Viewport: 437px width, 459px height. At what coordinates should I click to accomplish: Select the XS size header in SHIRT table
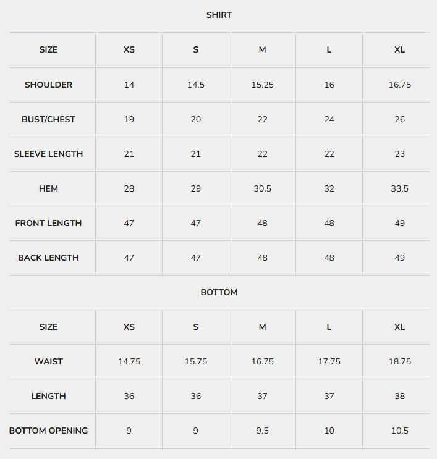point(129,49)
